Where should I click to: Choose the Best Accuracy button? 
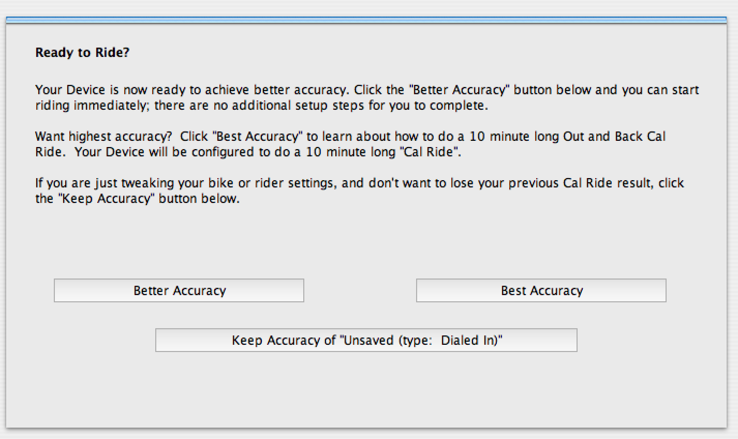coord(541,290)
